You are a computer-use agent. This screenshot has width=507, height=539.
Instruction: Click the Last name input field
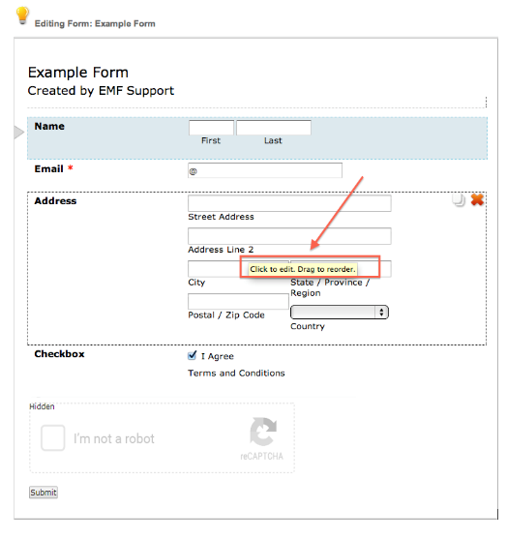click(274, 128)
